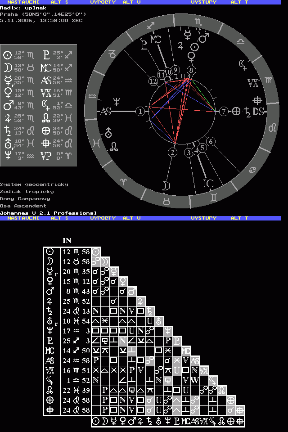Select Neptune trident glyph on the chart wheel

pyautogui.click(x=117, y=101)
